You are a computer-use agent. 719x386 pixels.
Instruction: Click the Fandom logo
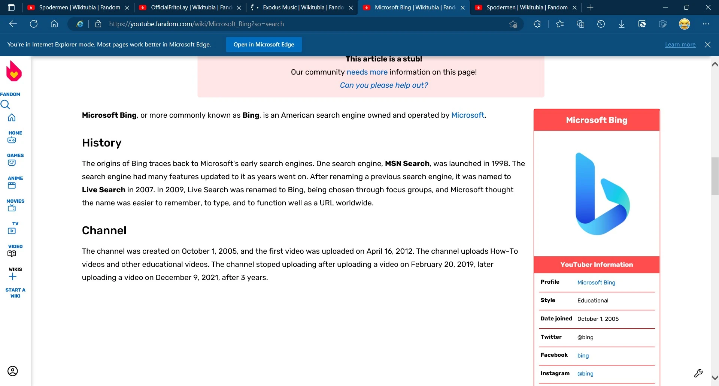13,71
